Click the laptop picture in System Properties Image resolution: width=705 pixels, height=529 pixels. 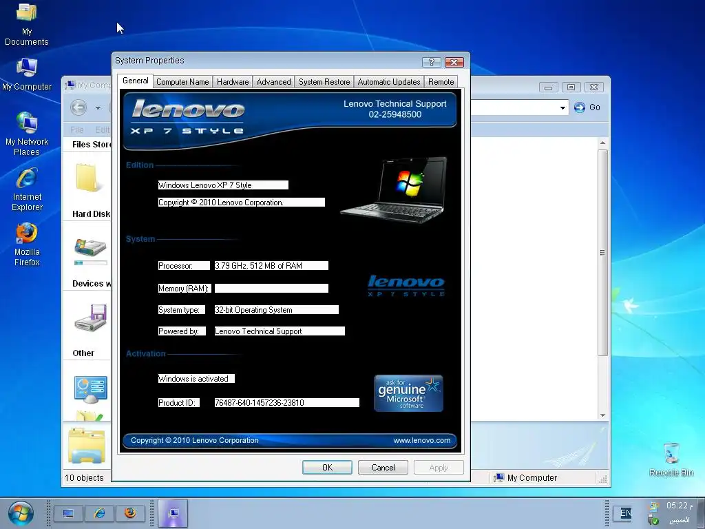[x=394, y=189]
